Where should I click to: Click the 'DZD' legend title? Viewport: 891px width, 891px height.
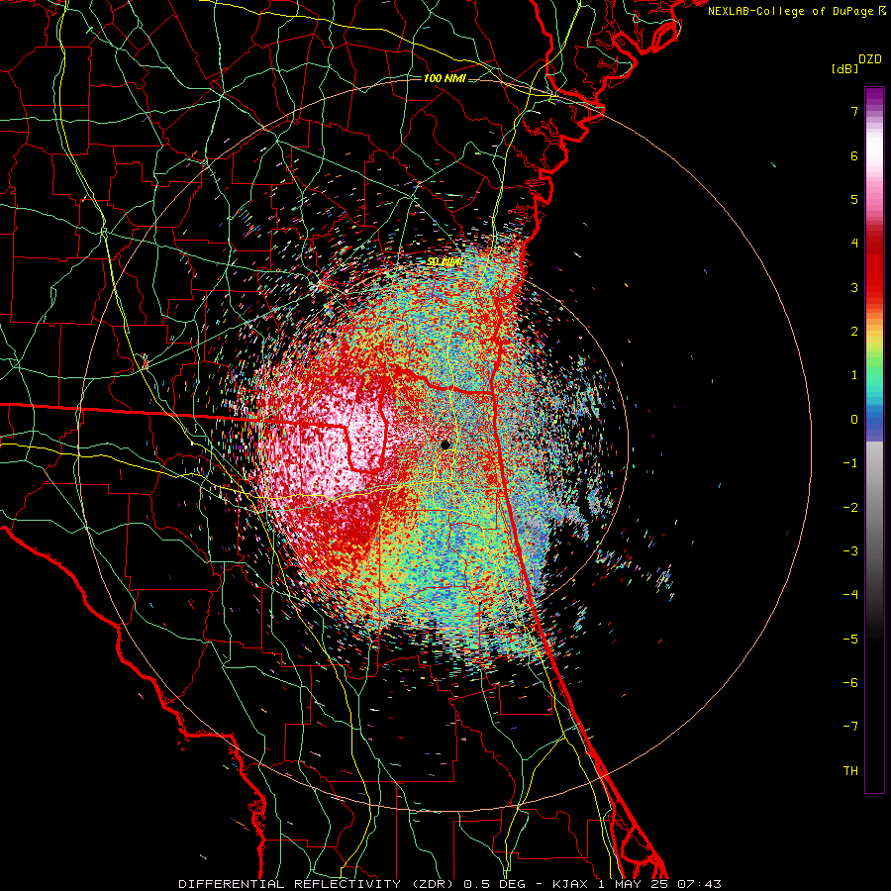[x=870, y=59]
